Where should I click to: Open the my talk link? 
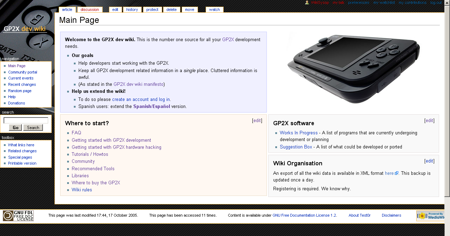click(339, 3)
